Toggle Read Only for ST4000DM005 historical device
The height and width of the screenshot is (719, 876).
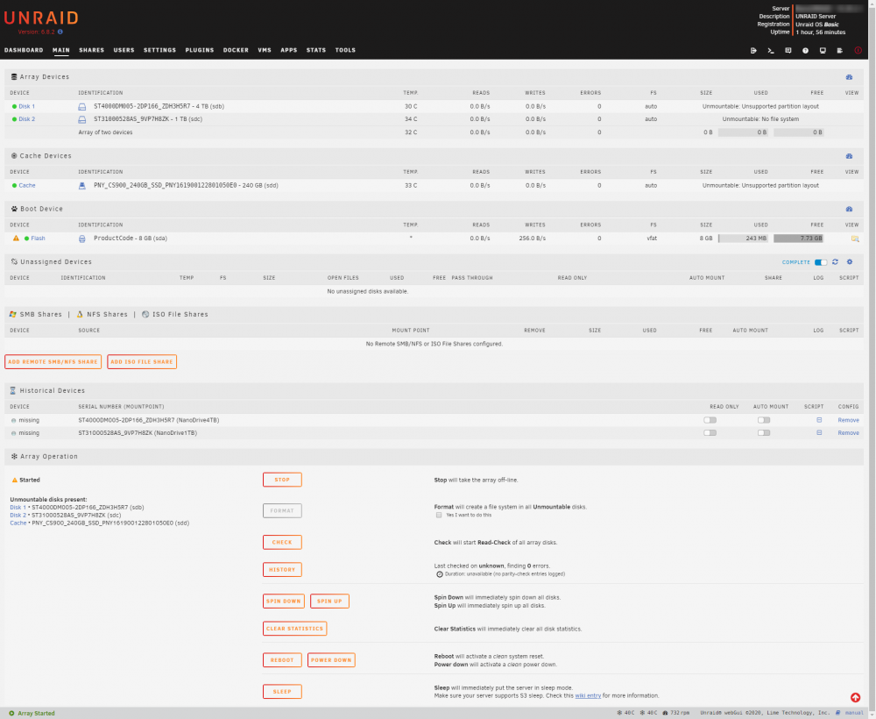[710, 420]
